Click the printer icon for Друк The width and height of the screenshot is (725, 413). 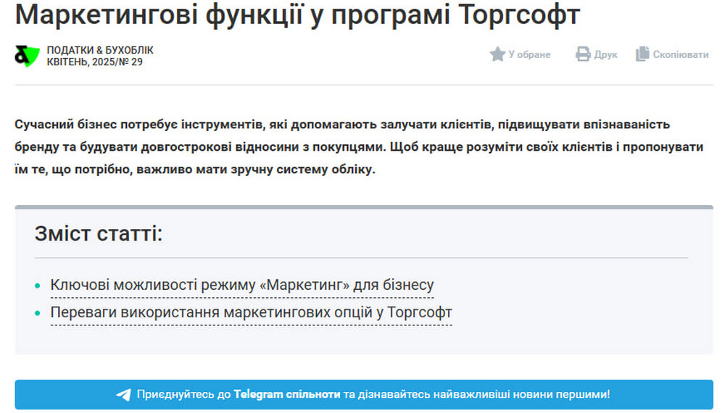pos(583,54)
